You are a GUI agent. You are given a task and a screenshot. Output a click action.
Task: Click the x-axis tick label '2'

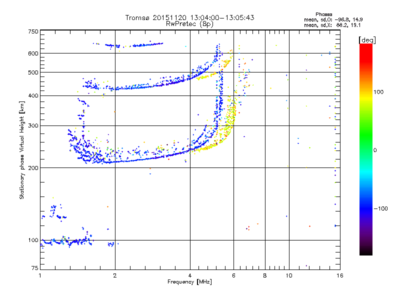pyautogui.click(x=115, y=275)
